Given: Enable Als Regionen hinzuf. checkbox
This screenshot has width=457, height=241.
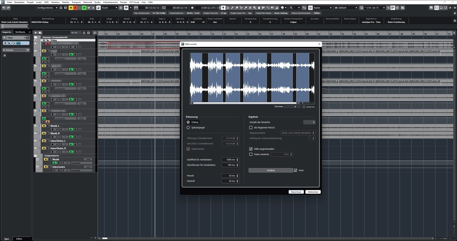Looking at the screenshot, I should 251,128.
